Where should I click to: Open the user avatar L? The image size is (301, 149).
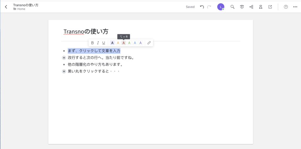221,7
